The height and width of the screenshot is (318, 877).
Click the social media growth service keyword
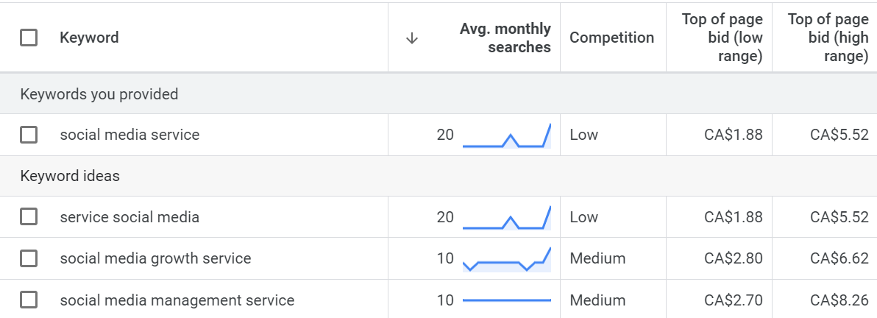tap(155, 258)
